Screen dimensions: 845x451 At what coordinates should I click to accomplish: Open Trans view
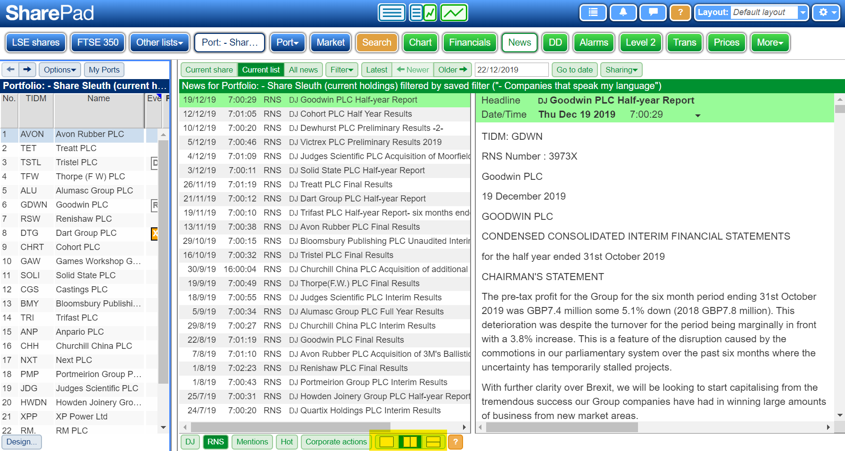[685, 42]
